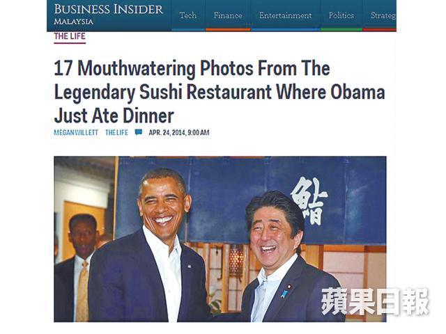Click the 17 Mouthwatering Photos headline
This screenshot has width=446, height=334.
[x=220, y=92]
